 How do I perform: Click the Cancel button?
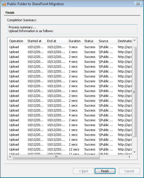click(x=129, y=171)
